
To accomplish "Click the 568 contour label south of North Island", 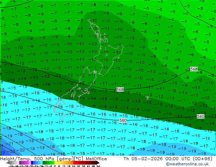I will pos(120,90).
